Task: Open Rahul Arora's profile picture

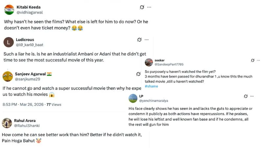Action: pos(7,123)
